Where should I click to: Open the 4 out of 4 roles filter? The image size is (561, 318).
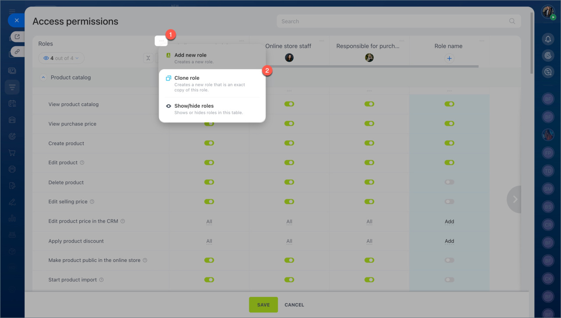pyautogui.click(x=61, y=58)
